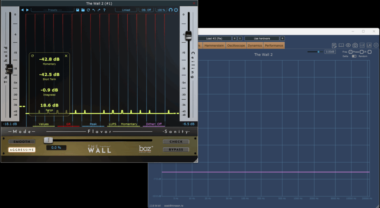Toggle the LUFS meter display option
Image resolution: width=380 pixels, height=208 pixels.
(x=112, y=124)
